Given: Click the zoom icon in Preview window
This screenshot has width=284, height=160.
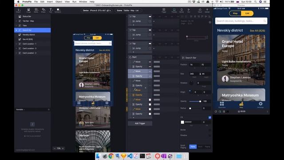Looking at the screenshot, I should [220, 112].
